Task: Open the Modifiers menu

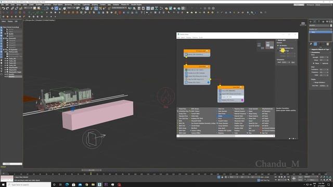Action: [x=39, y=5]
